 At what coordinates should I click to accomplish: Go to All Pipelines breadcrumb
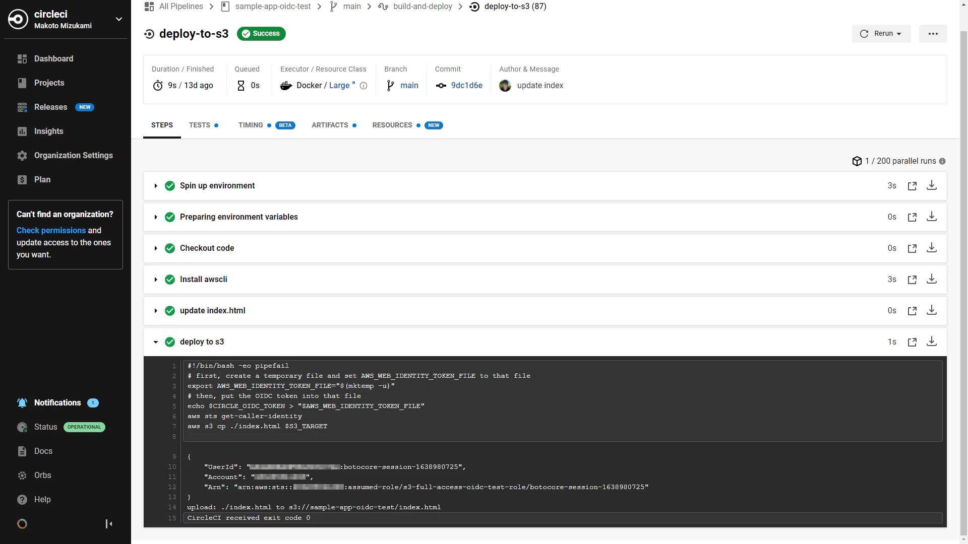coord(174,7)
